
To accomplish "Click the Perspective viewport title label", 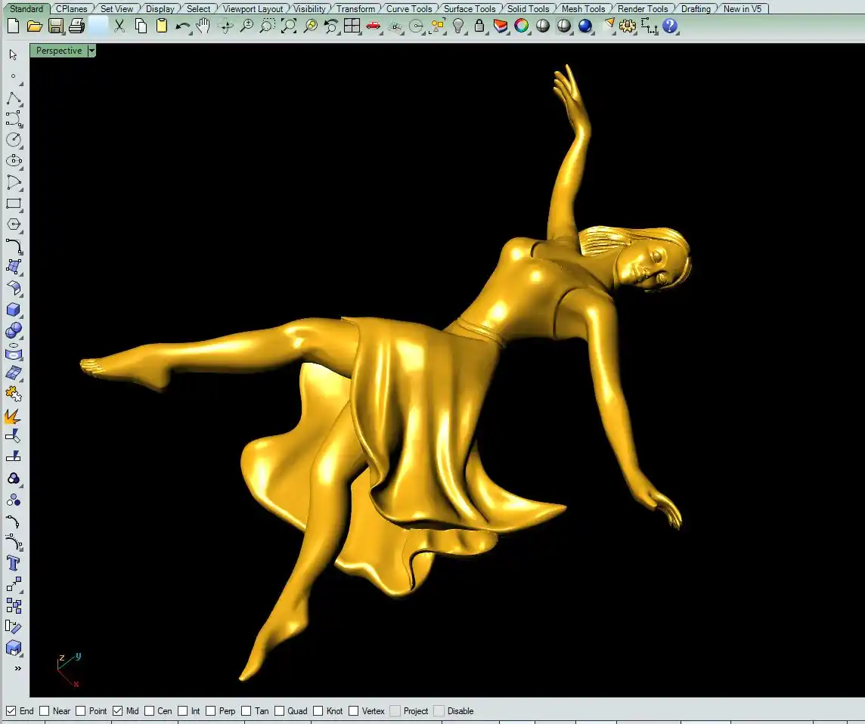I will 59,51.
